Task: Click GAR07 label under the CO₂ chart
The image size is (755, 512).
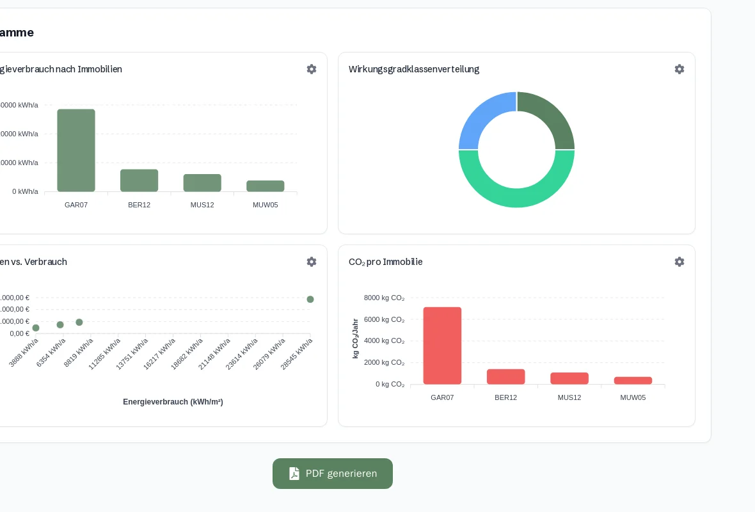Action: point(443,397)
